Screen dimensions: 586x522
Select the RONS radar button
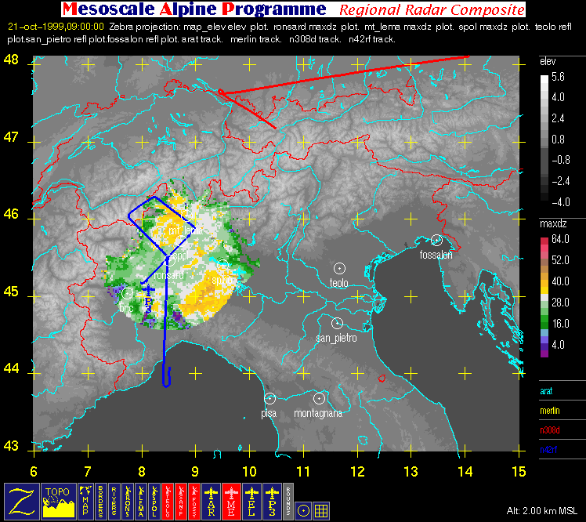pyautogui.click(x=128, y=502)
